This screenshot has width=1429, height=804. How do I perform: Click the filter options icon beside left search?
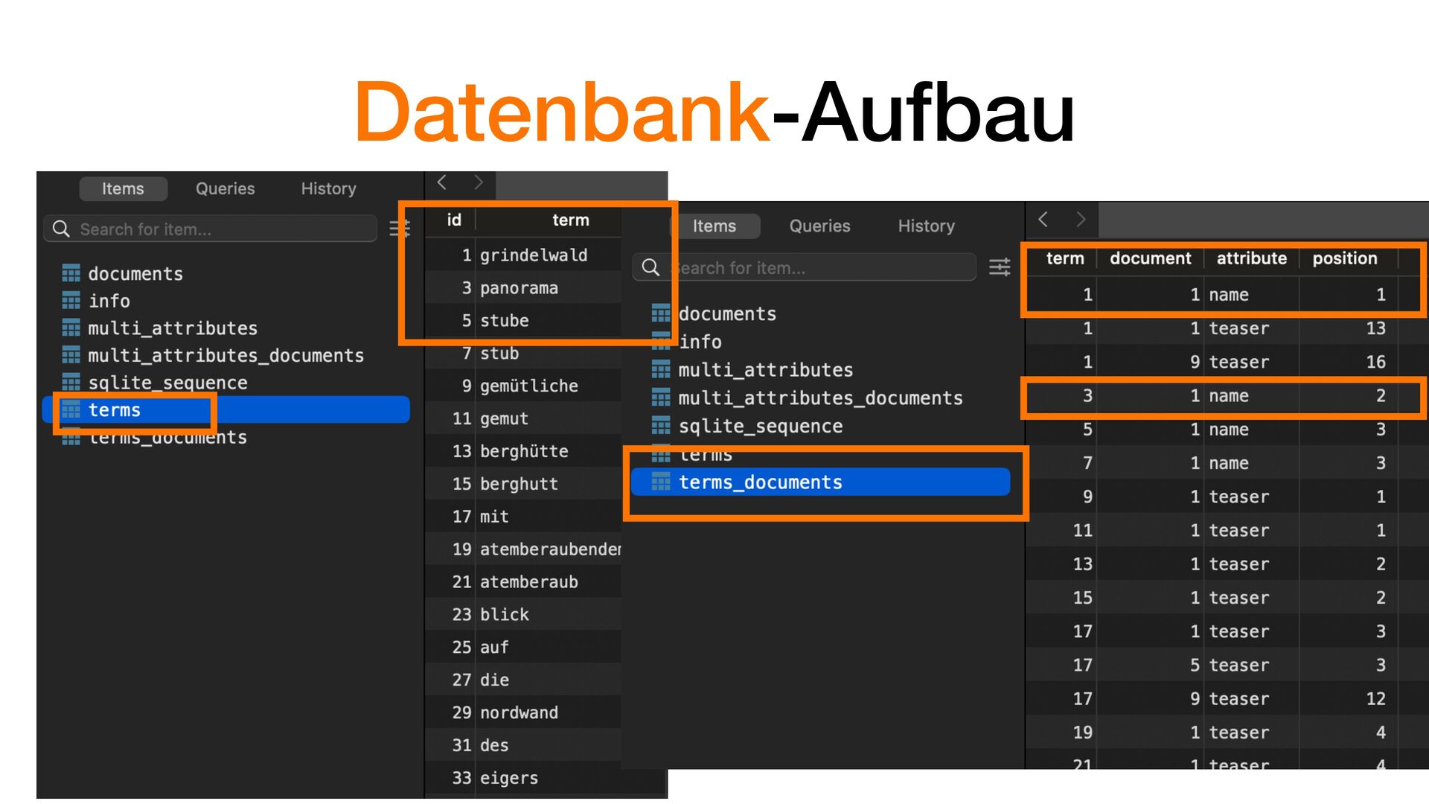tap(400, 229)
